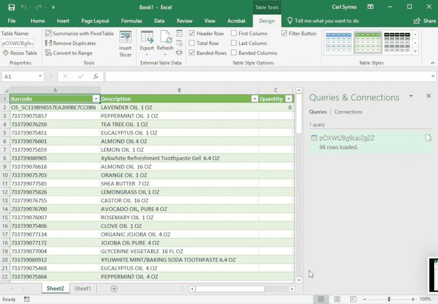Open the Share panel
Image resolution: width=438 pixels, height=304 pixels.
tap(424, 21)
